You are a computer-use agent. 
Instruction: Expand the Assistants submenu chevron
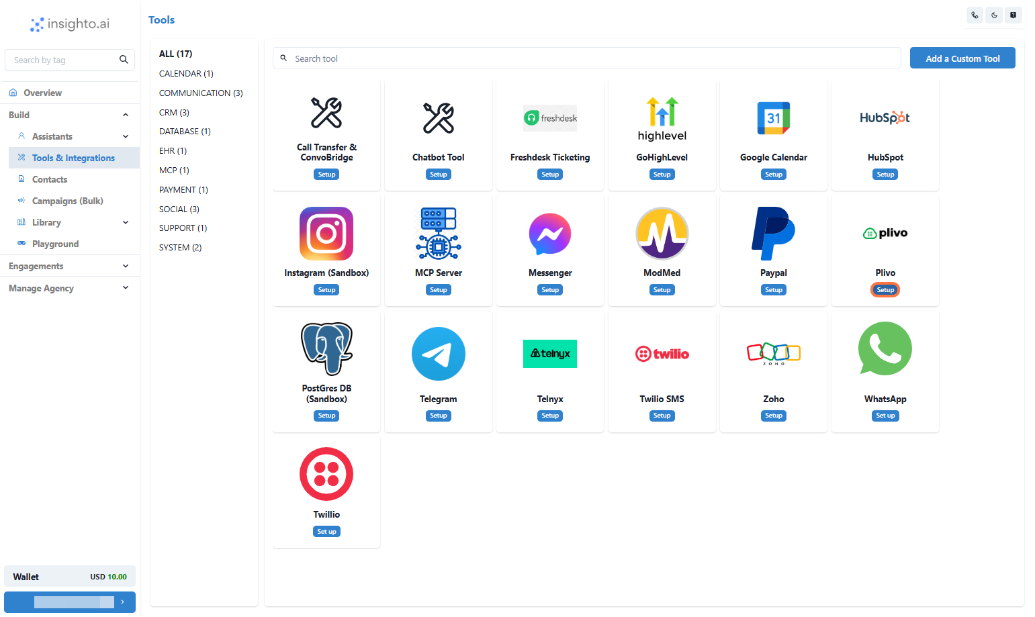126,136
